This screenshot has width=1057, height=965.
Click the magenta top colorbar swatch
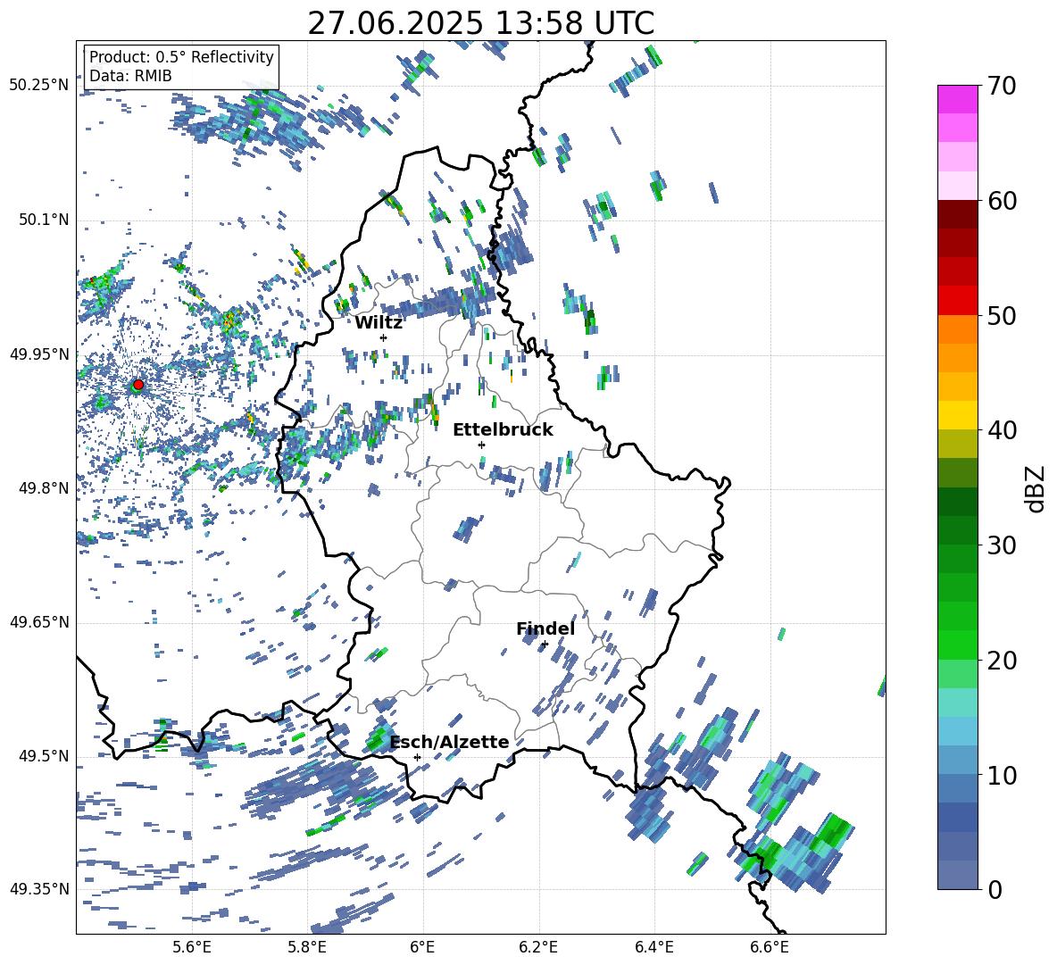(957, 100)
